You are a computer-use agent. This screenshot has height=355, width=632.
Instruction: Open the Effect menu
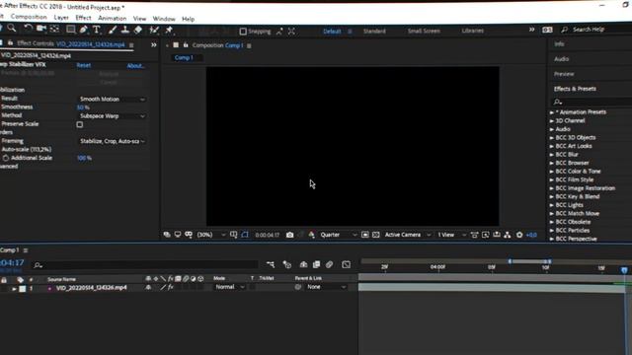(x=83, y=18)
